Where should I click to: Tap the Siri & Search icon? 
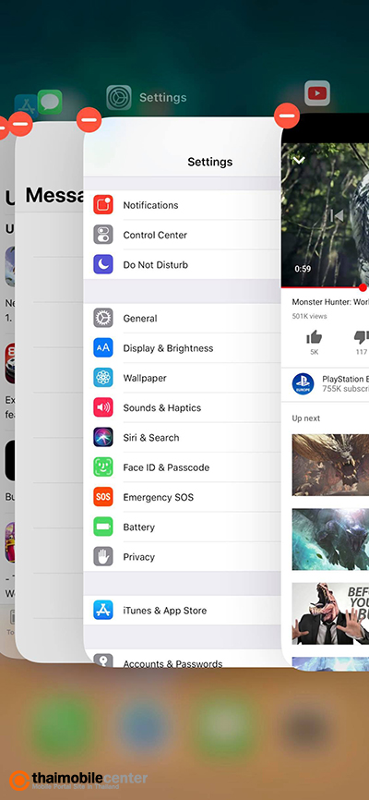point(103,437)
